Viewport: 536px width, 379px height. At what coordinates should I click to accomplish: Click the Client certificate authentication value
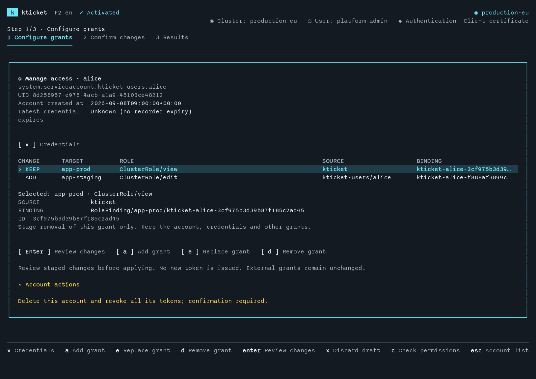496,21
